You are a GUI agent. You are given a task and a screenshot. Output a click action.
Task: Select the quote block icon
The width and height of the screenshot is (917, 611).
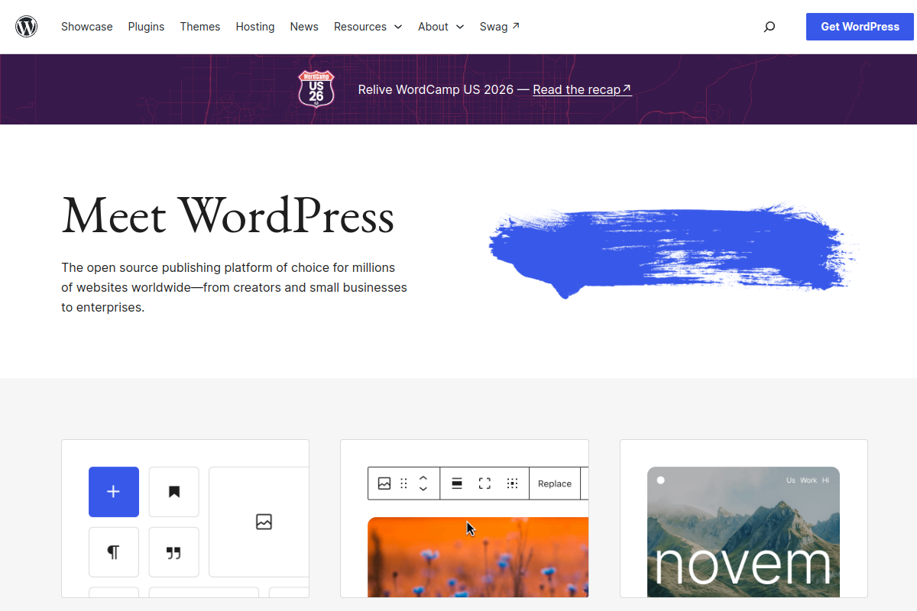click(173, 552)
